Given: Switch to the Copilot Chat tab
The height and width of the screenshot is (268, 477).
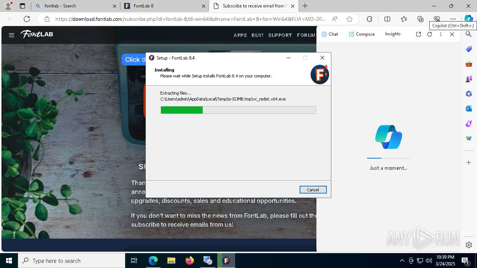Looking at the screenshot, I should [x=330, y=34].
